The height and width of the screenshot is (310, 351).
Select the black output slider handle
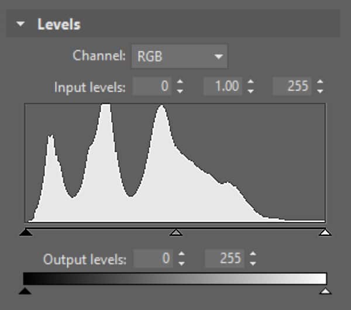pyautogui.click(x=25, y=291)
